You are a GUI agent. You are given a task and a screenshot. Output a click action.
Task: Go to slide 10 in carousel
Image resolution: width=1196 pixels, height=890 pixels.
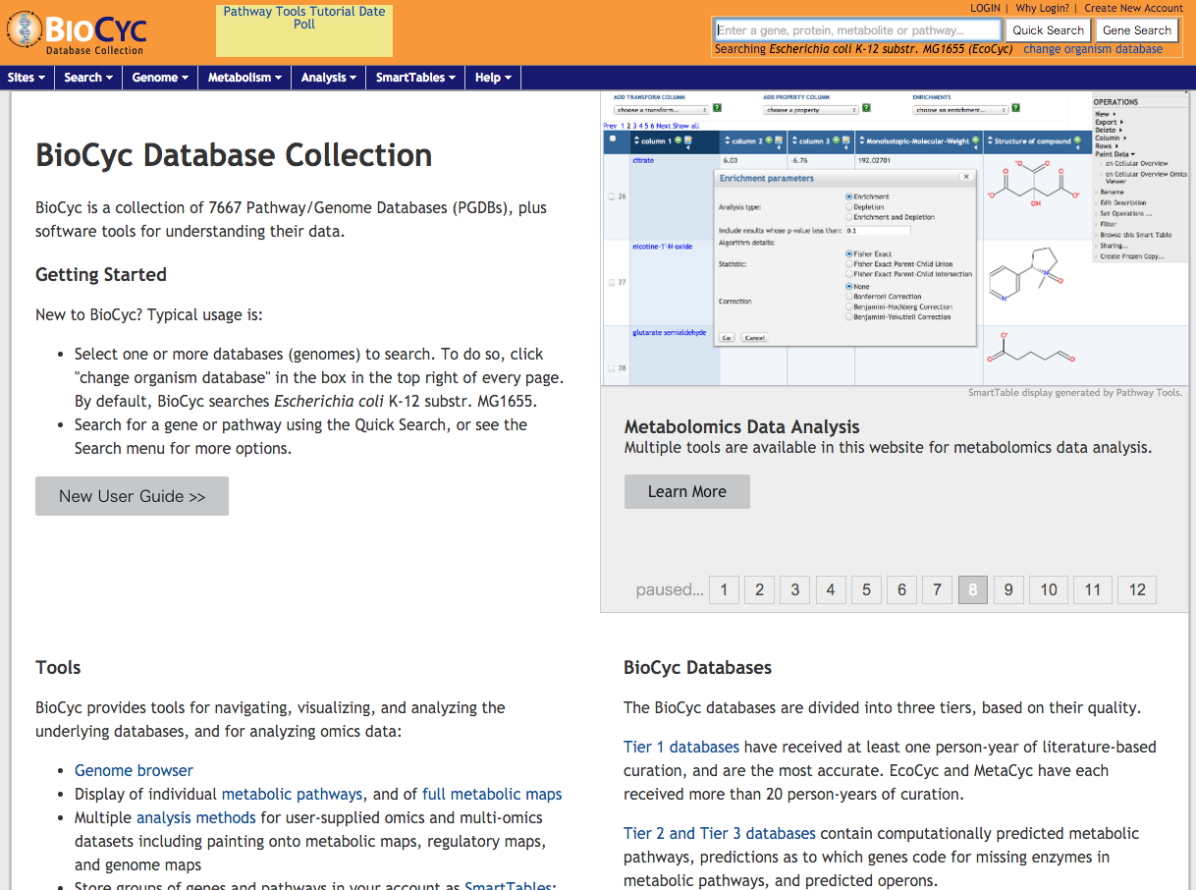(1049, 589)
